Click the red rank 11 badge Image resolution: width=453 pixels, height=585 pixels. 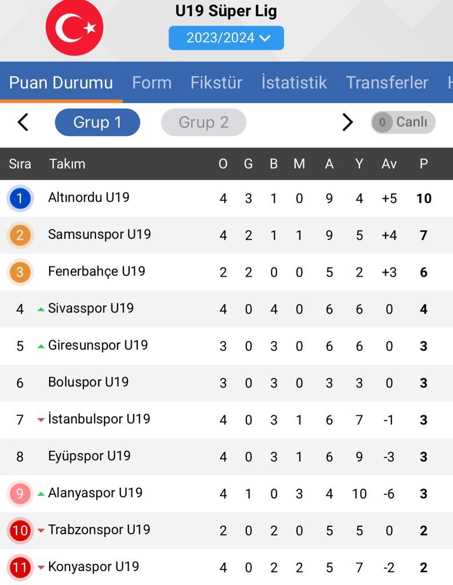coord(20,567)
